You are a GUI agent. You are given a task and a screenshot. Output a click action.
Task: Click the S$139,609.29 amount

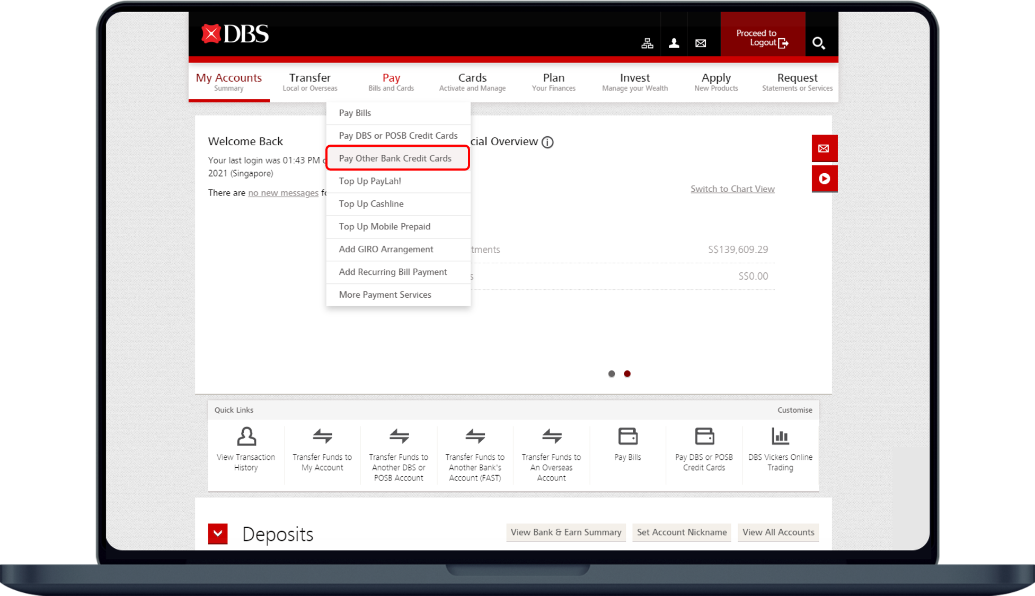pos(738,250)
